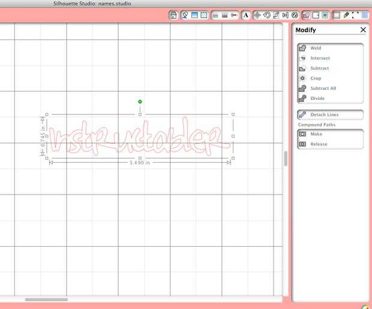372x309 pixels.
Task: Select the welded script text outline
Action: tap(139, 137)
